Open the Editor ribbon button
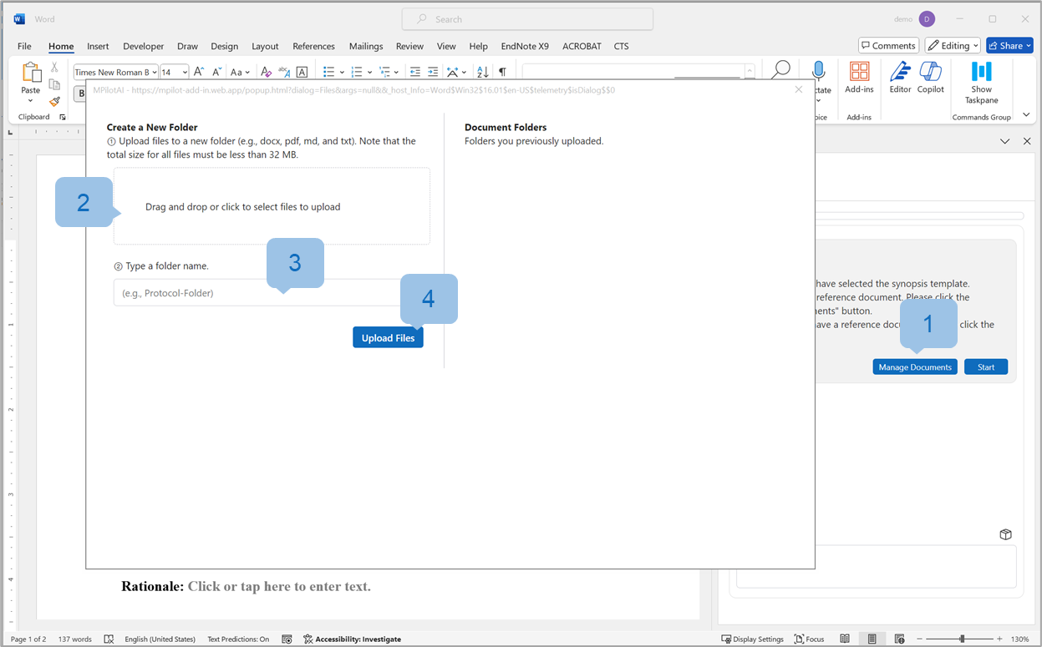Image resolution: width=1042 pixels, height=647 pixels. coord(900,77)
